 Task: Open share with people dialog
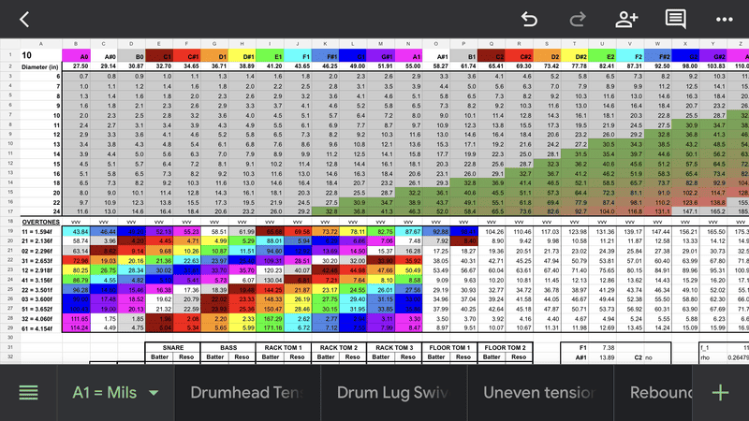(626, 19)
